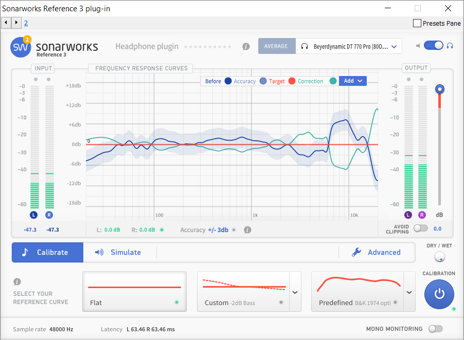Click the 0.0 output gain value
The image size is (464, 340).
click(437, 229)
